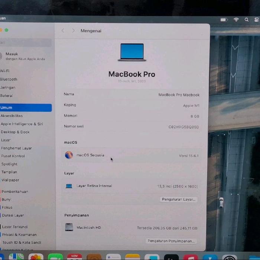Click the Nama field showing MacBook Pro Macbook
This screenshot has width=260, height=260.
(x=179, y=95)
